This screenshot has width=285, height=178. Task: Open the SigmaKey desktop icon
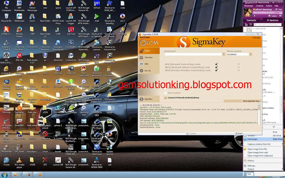19,109
